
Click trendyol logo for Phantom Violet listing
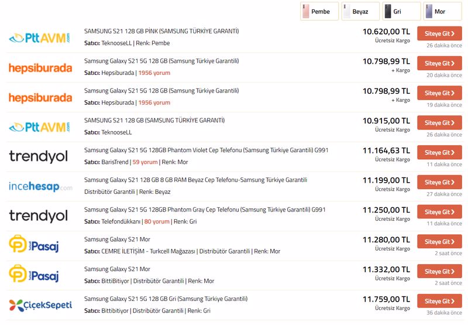(x=39, y=156)
